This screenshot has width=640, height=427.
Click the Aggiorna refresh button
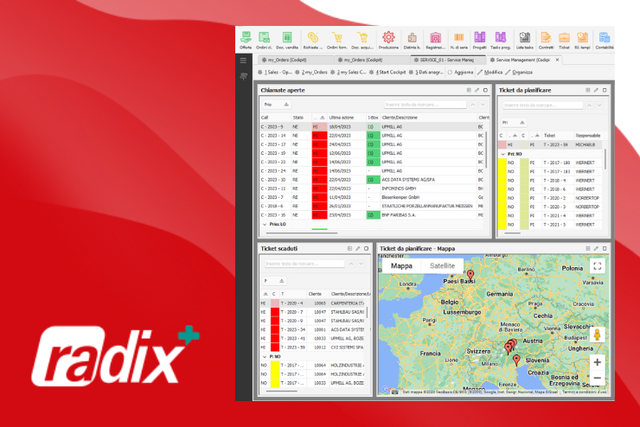(460, 73)
